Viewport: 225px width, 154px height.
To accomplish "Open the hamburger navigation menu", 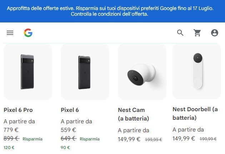I will (x=10, y=33).
